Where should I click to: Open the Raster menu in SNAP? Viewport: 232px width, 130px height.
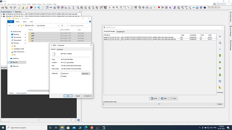(x=29, y=4)
